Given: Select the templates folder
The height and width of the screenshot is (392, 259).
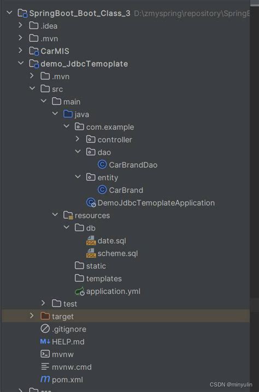Looking at the screenshot, I should click(x=98, y=279).
